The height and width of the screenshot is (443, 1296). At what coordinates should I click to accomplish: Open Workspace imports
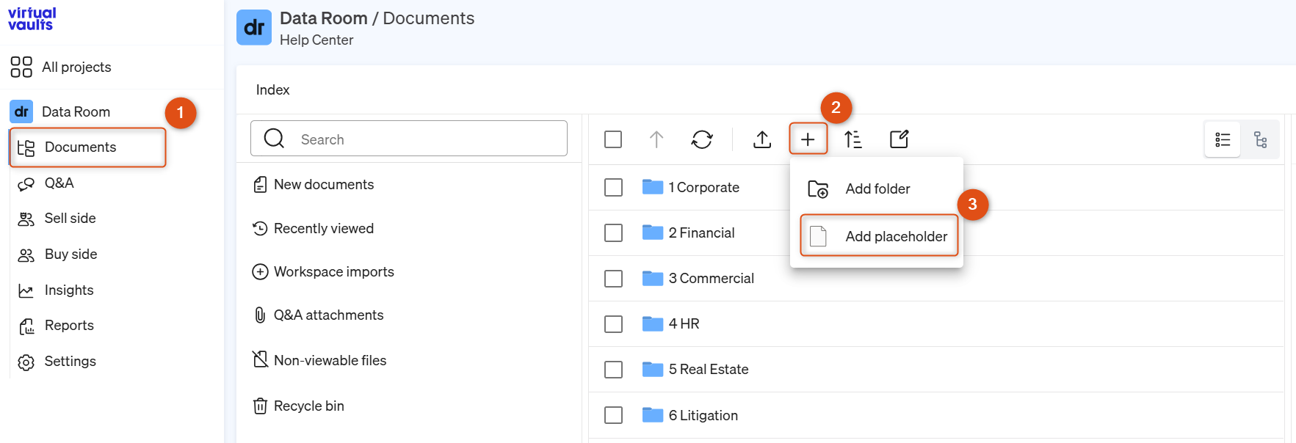[334, 272]
